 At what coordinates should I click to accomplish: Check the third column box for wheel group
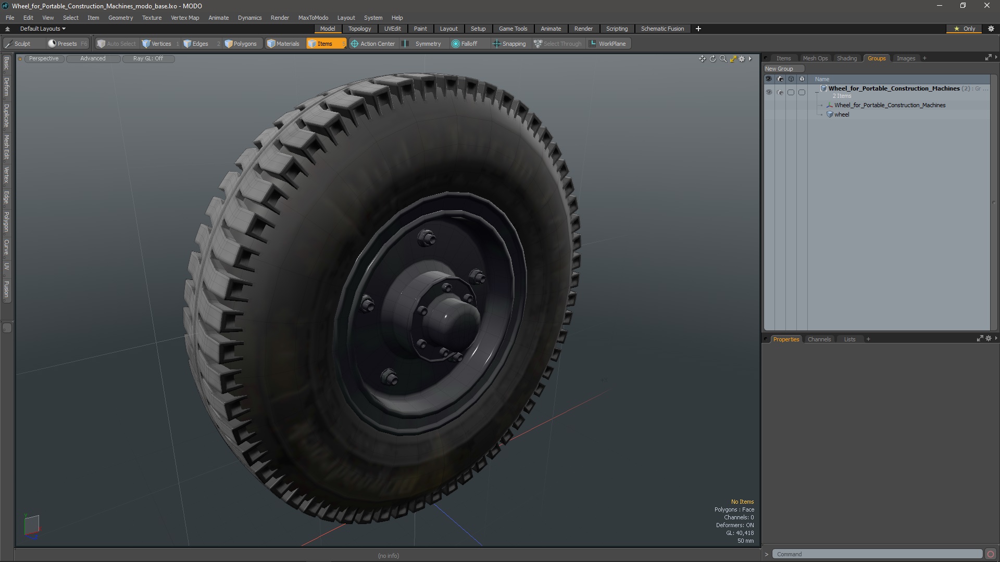[x=791, y=93]
